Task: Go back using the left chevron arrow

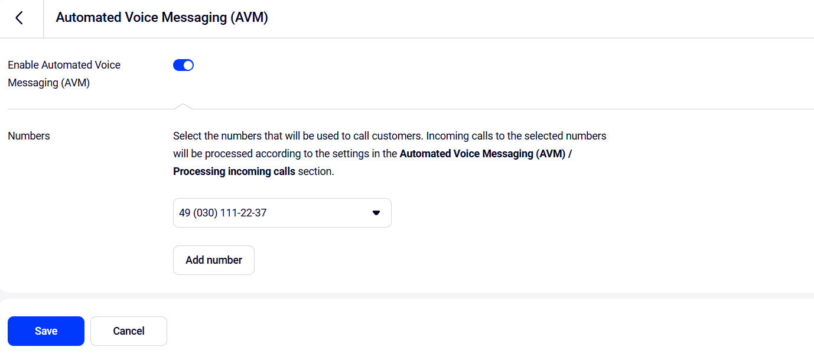Action: 19,18
